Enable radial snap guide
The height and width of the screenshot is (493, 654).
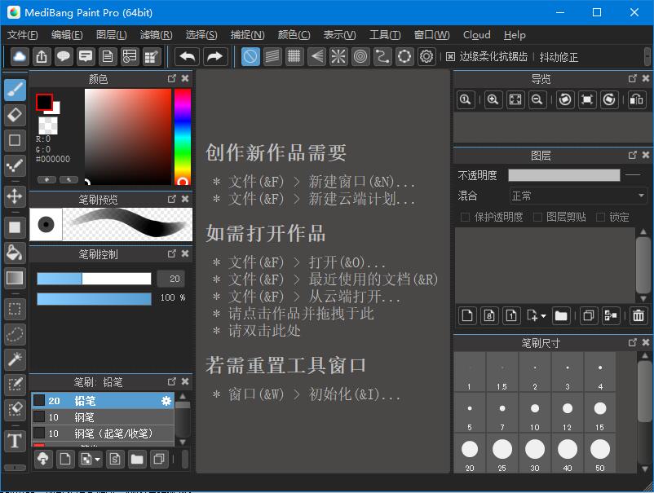338,57
